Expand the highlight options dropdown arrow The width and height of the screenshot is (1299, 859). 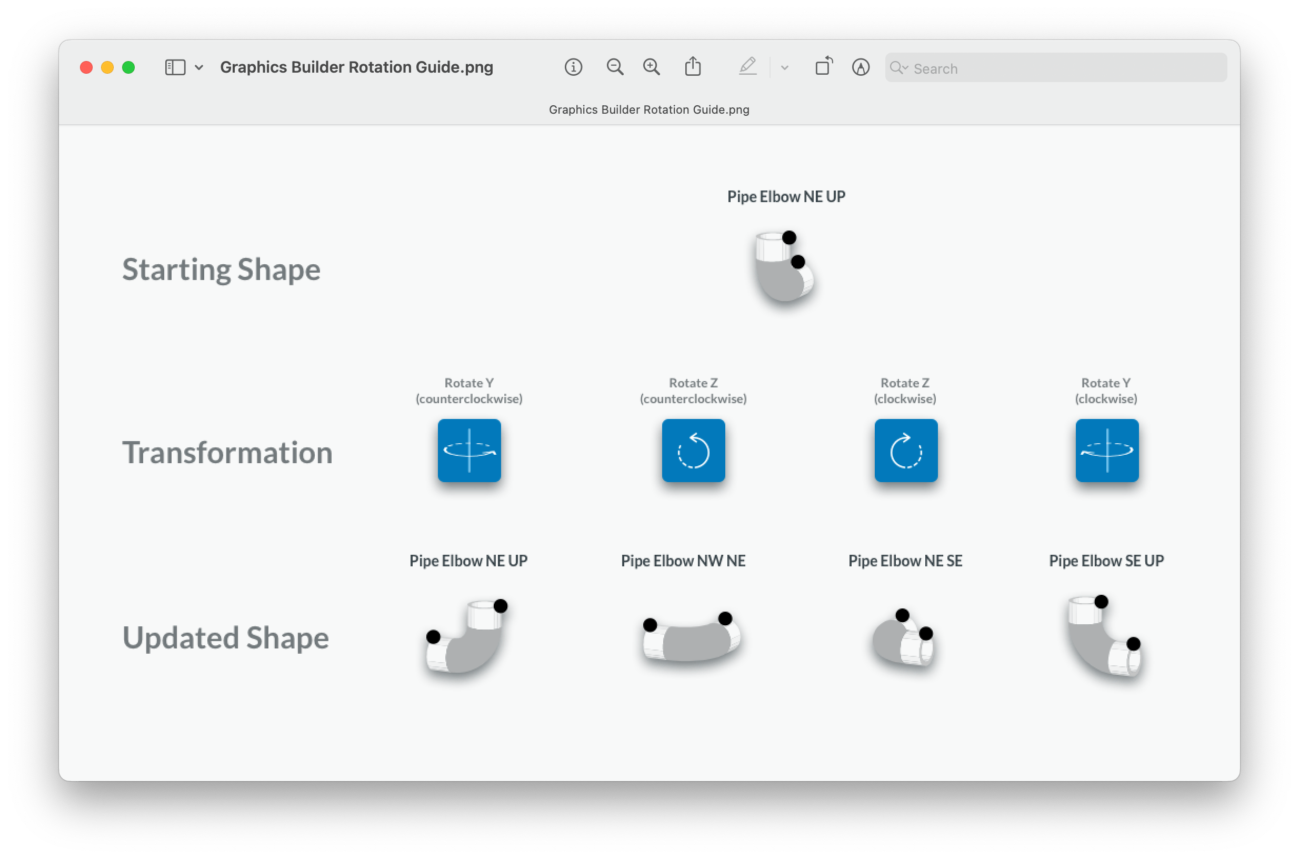click(x=785, y=68)
